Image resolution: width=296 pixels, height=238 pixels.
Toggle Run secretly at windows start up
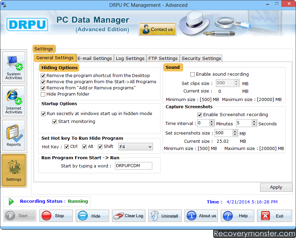(43, 114)
